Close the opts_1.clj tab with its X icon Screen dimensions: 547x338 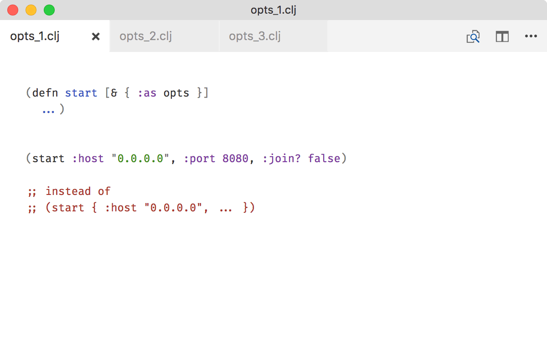[95, 36]
